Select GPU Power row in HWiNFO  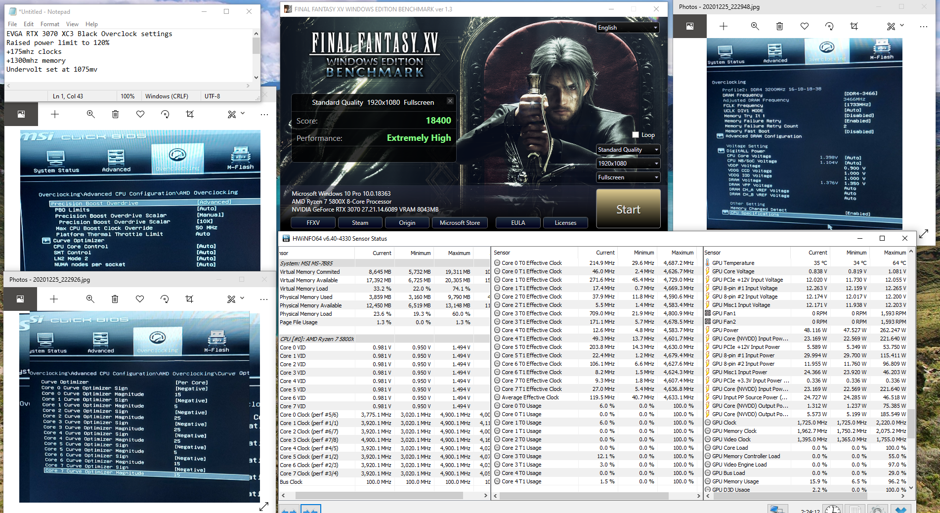pyautogui.click(x=806, y=330)
